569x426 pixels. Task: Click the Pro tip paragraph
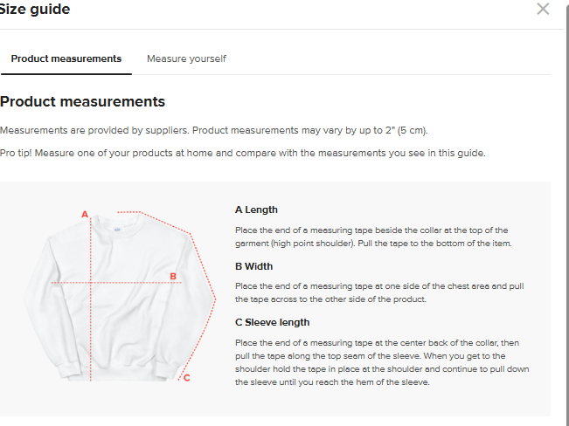pos(242,153)
